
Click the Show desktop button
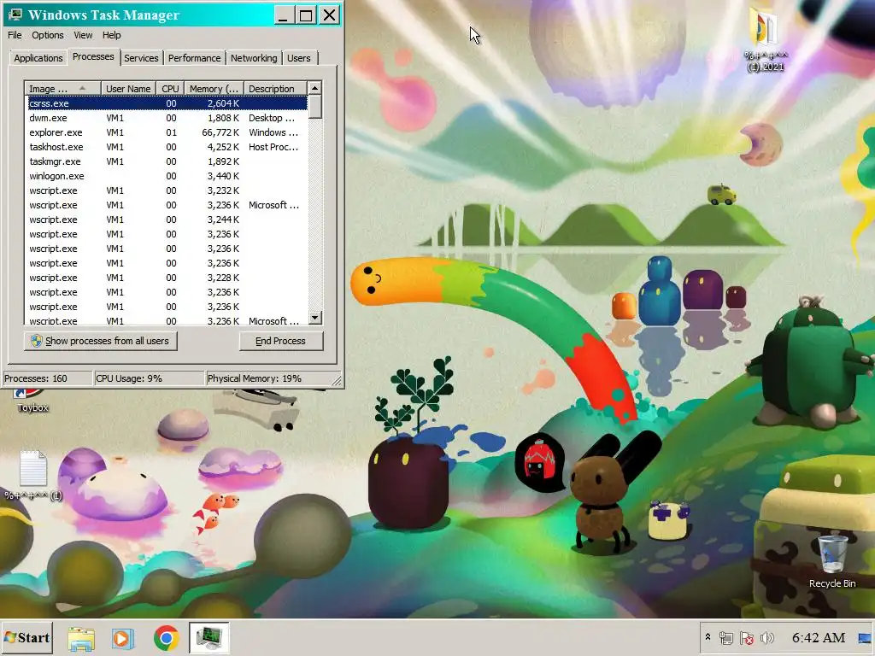pyautogui.click(x=865, y=637)
